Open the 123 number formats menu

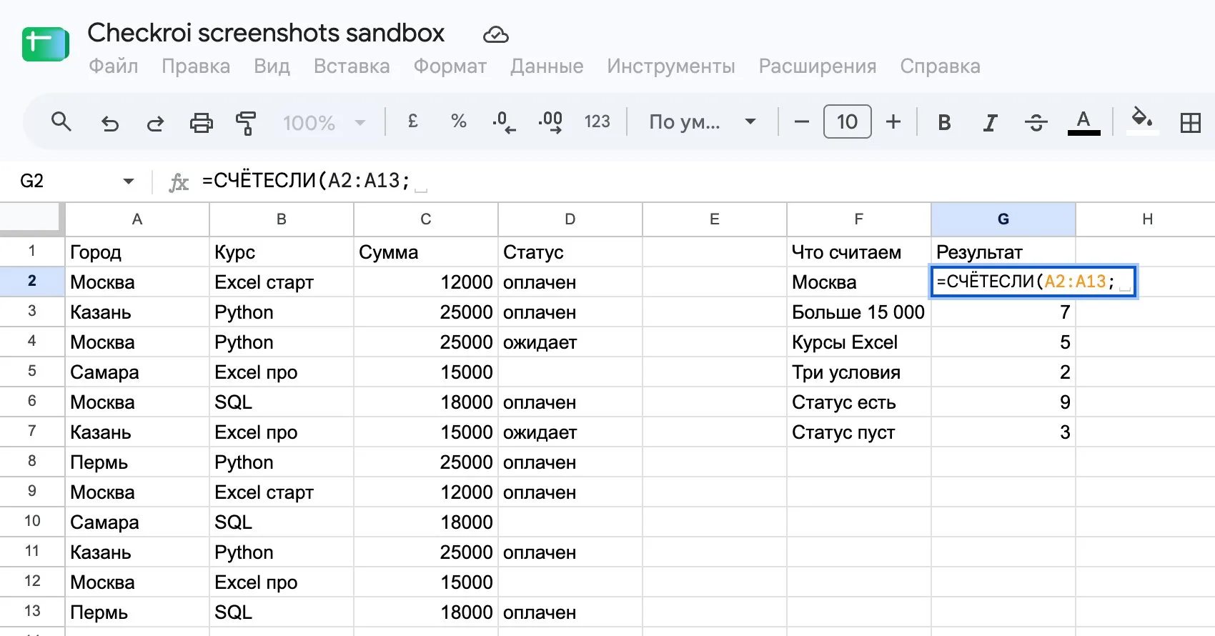click(x=597, y=122)
